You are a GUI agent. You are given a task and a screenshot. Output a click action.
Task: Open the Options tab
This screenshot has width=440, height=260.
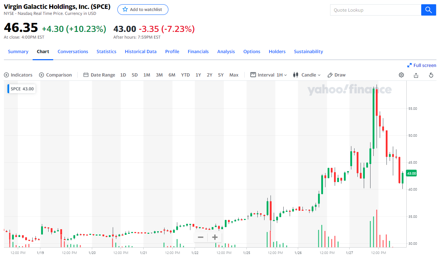(252, 52)
